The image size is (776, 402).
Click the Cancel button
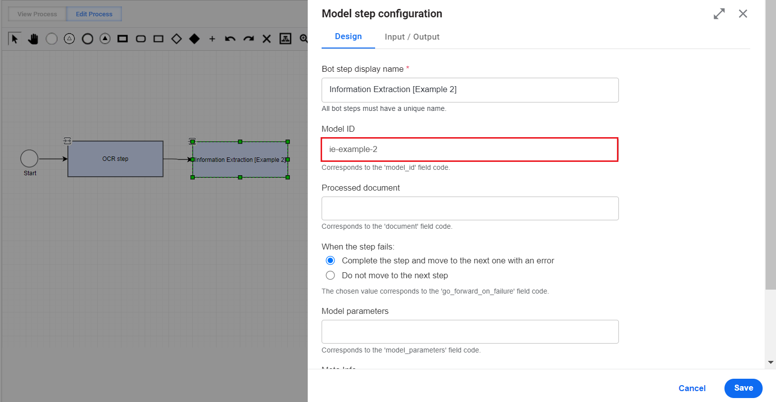click(692, 388)
